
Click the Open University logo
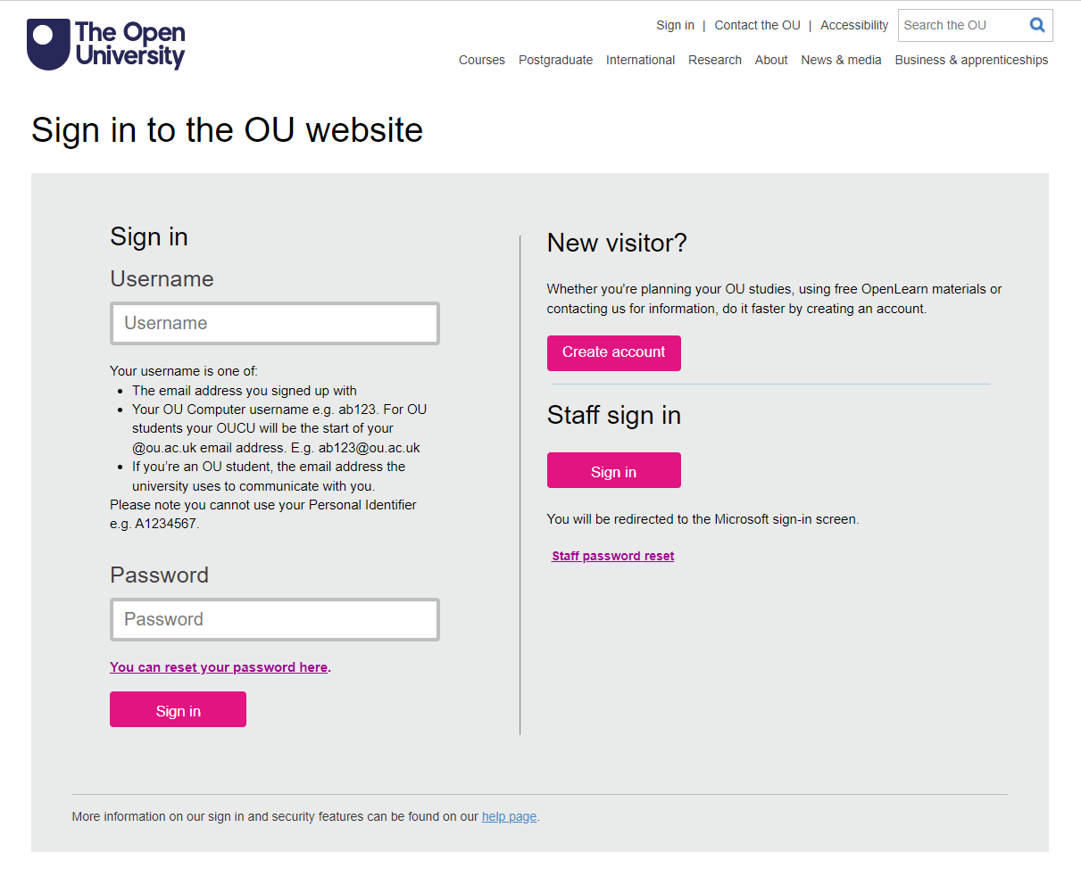pos(105,45)
